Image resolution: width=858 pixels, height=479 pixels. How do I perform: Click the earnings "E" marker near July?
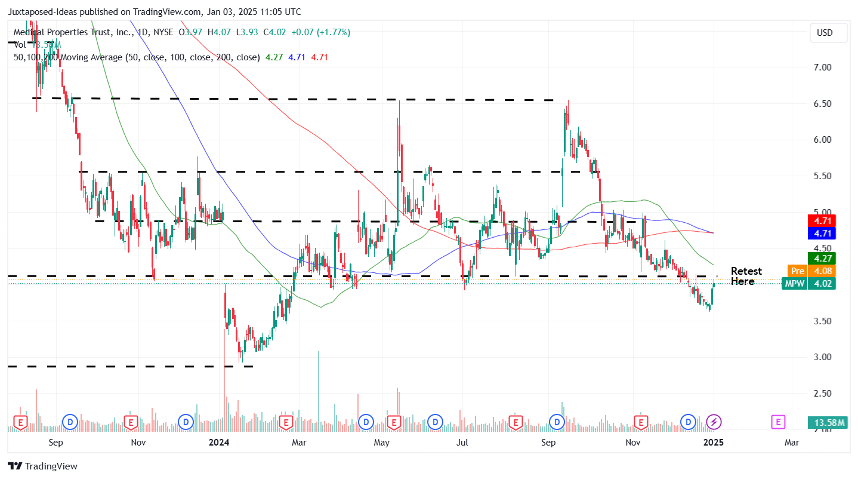[x=516, y=422]
